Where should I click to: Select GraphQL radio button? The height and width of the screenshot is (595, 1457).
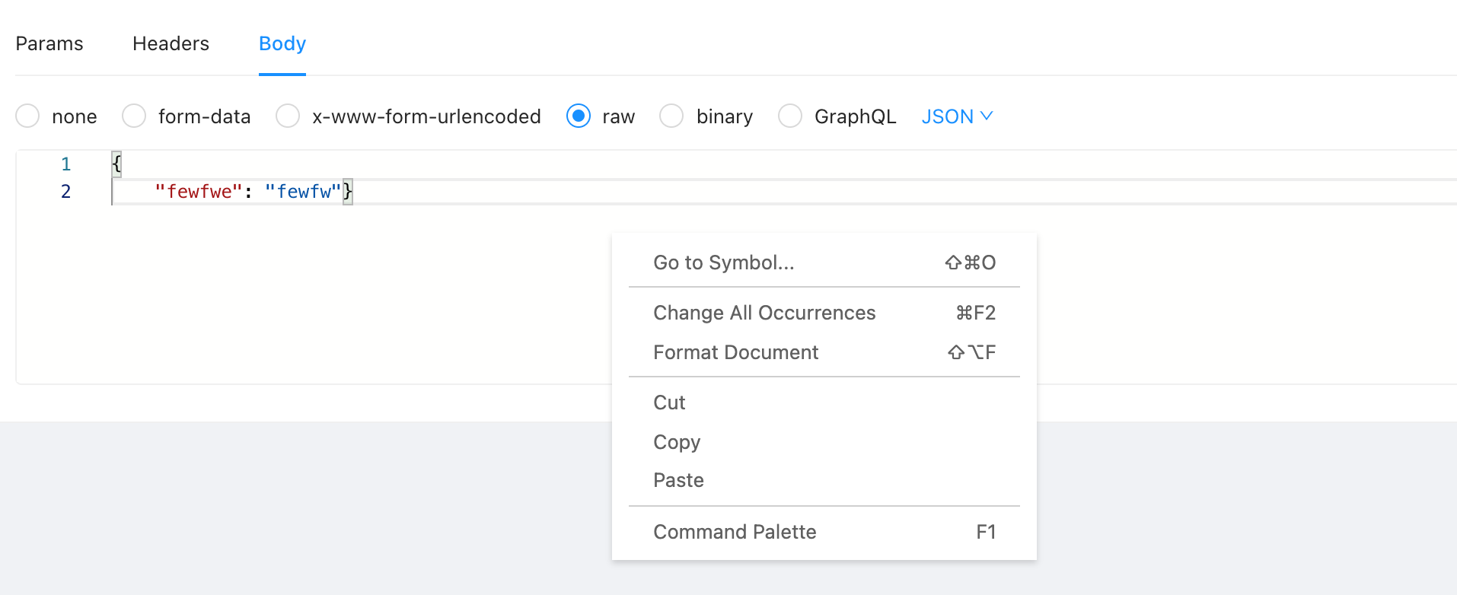790,116
